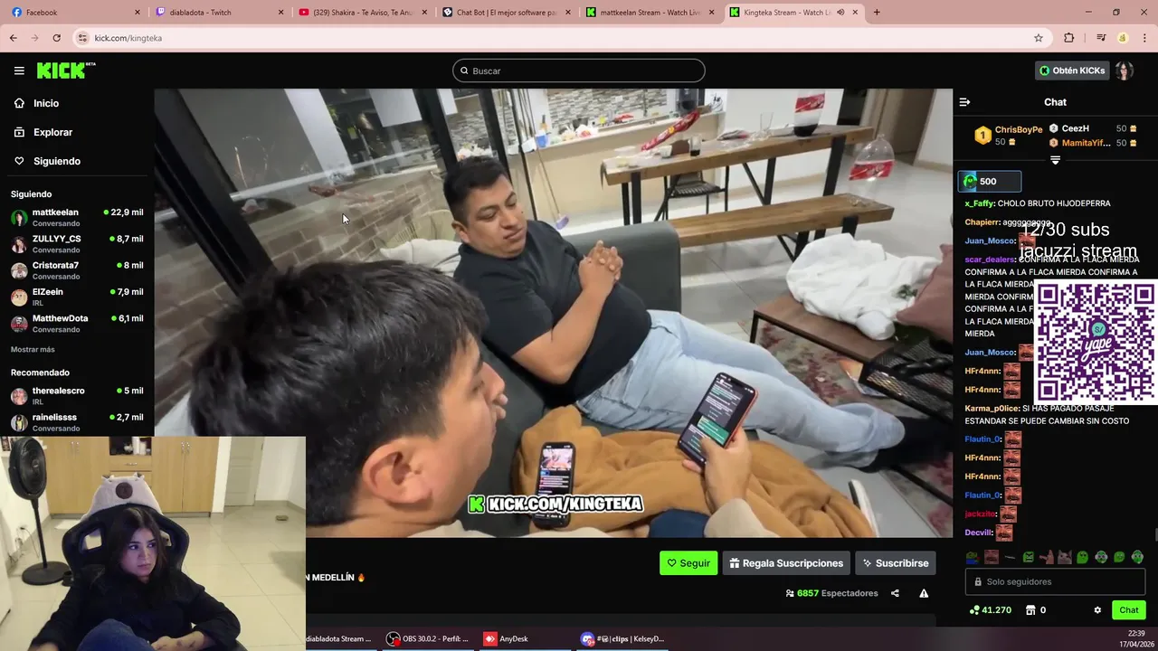Open ZULLYY_CS channel in sidebar
The image size is (1158, 651).
(77, 244)
